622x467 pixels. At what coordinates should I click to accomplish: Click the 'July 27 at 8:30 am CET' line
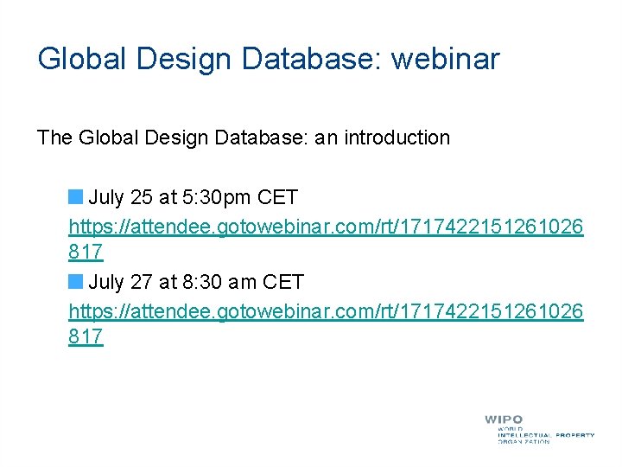coord(196,282)
